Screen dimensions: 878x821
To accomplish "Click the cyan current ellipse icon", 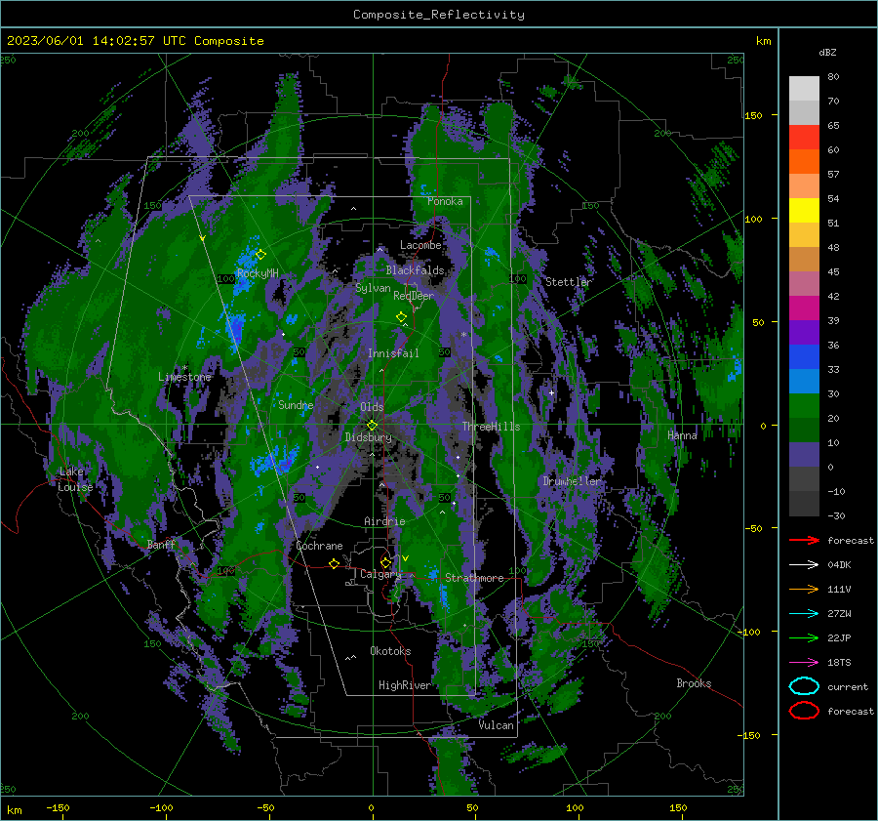I will pyautogui.click(x=804, y=686).
